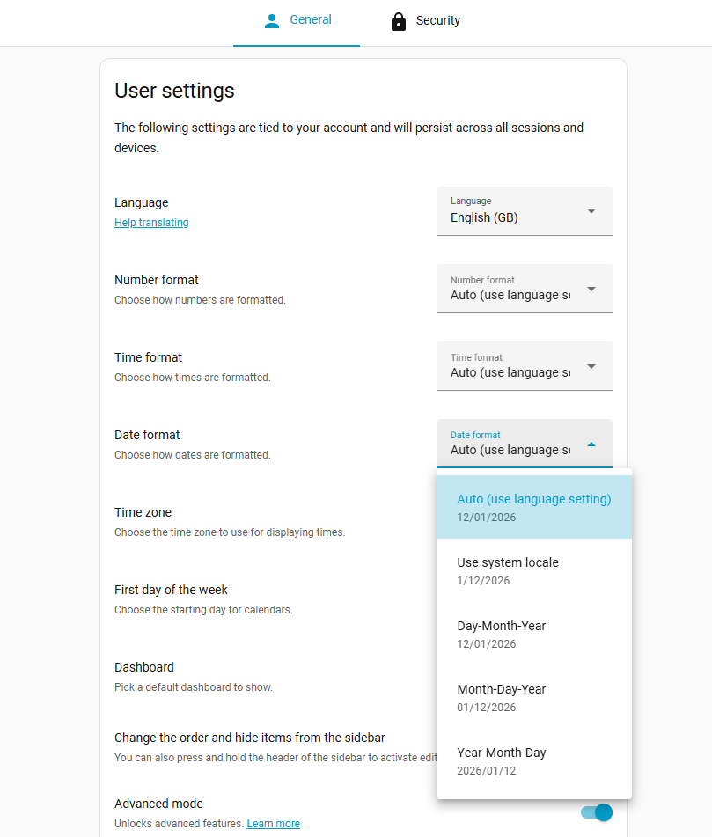Screen dimensions: 712x837
Task: Select Day-Month-Year date format
Action: (533, 634)
